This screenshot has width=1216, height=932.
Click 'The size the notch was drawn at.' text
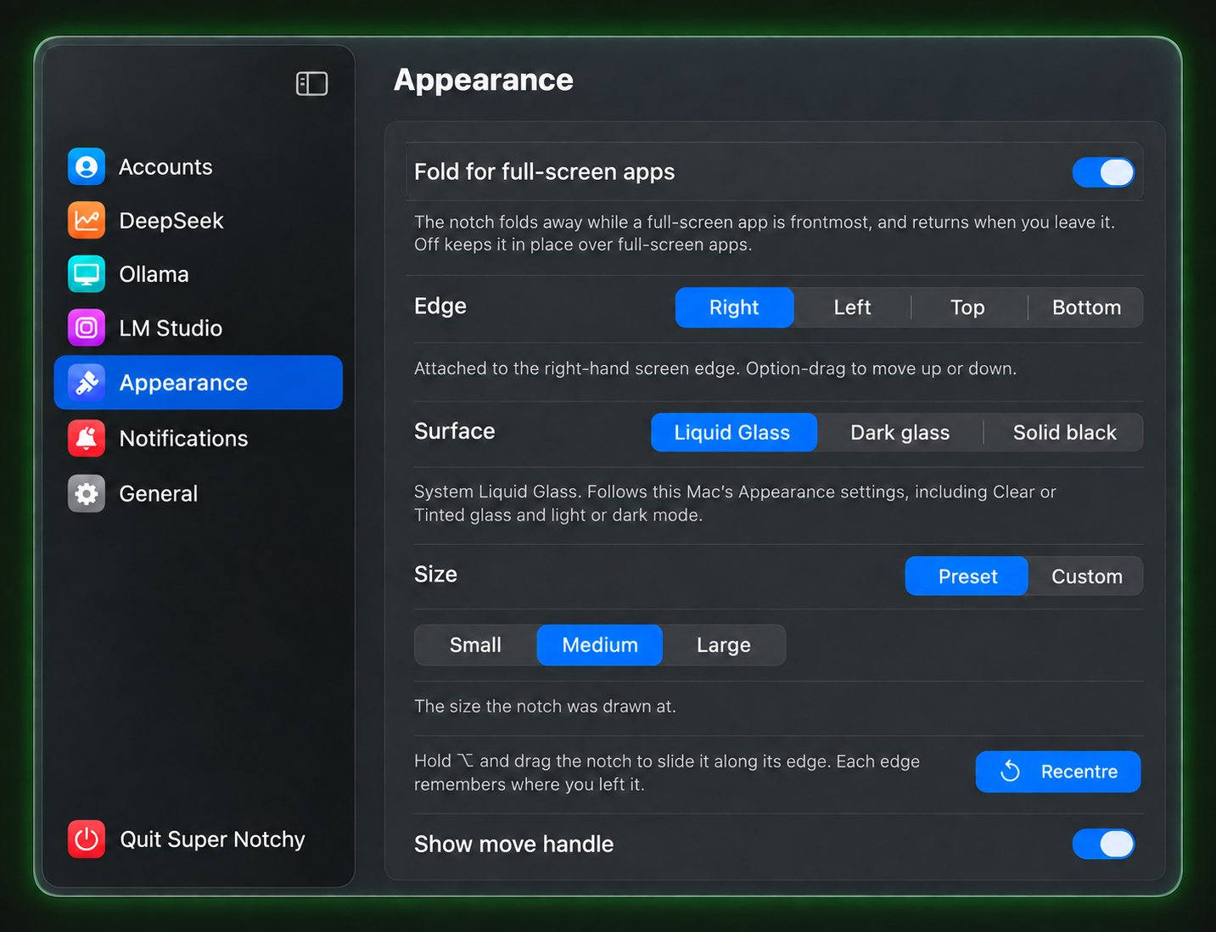(545, 706)
